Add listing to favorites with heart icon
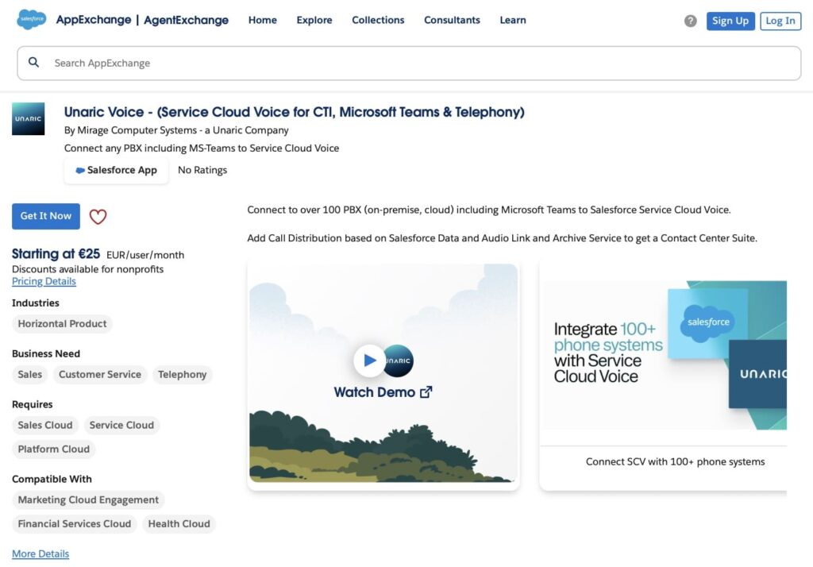Viewport: 813px width, 567px height. click(x=98, y=216)
